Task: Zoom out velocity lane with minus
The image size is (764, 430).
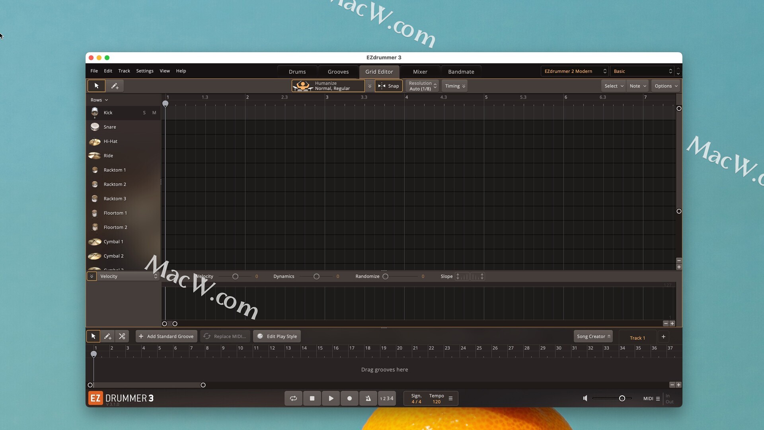Action: point(666,324)
